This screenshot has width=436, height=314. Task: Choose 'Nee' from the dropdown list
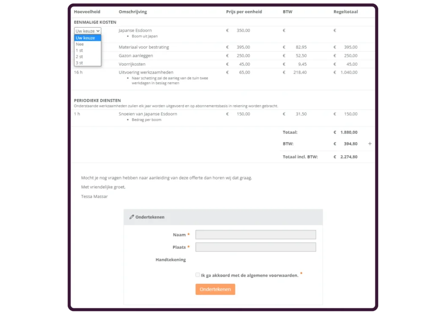tap(87, 44)
